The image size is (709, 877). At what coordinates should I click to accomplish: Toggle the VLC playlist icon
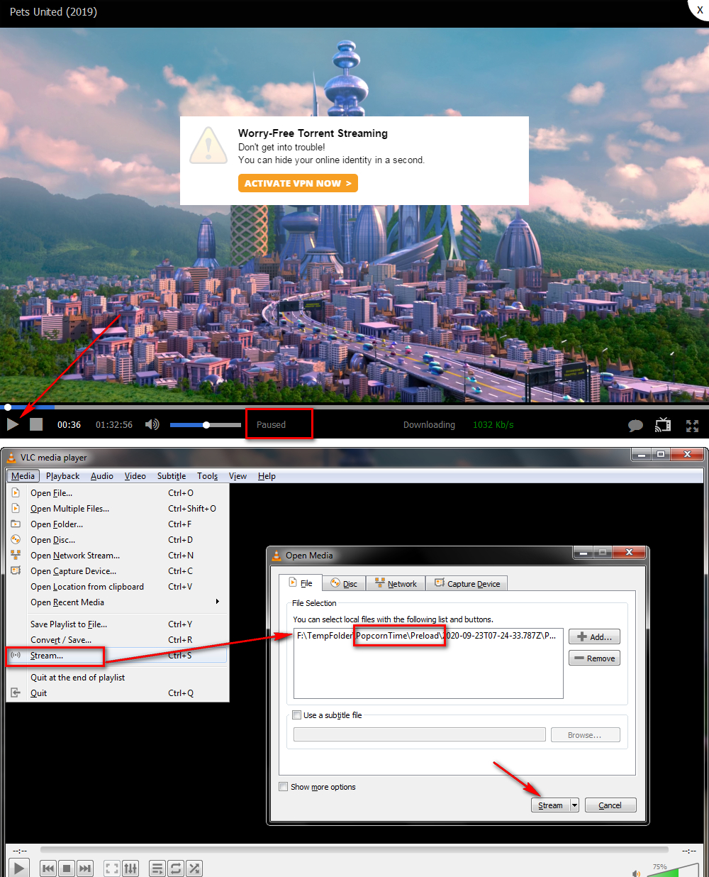click(157, 868)
